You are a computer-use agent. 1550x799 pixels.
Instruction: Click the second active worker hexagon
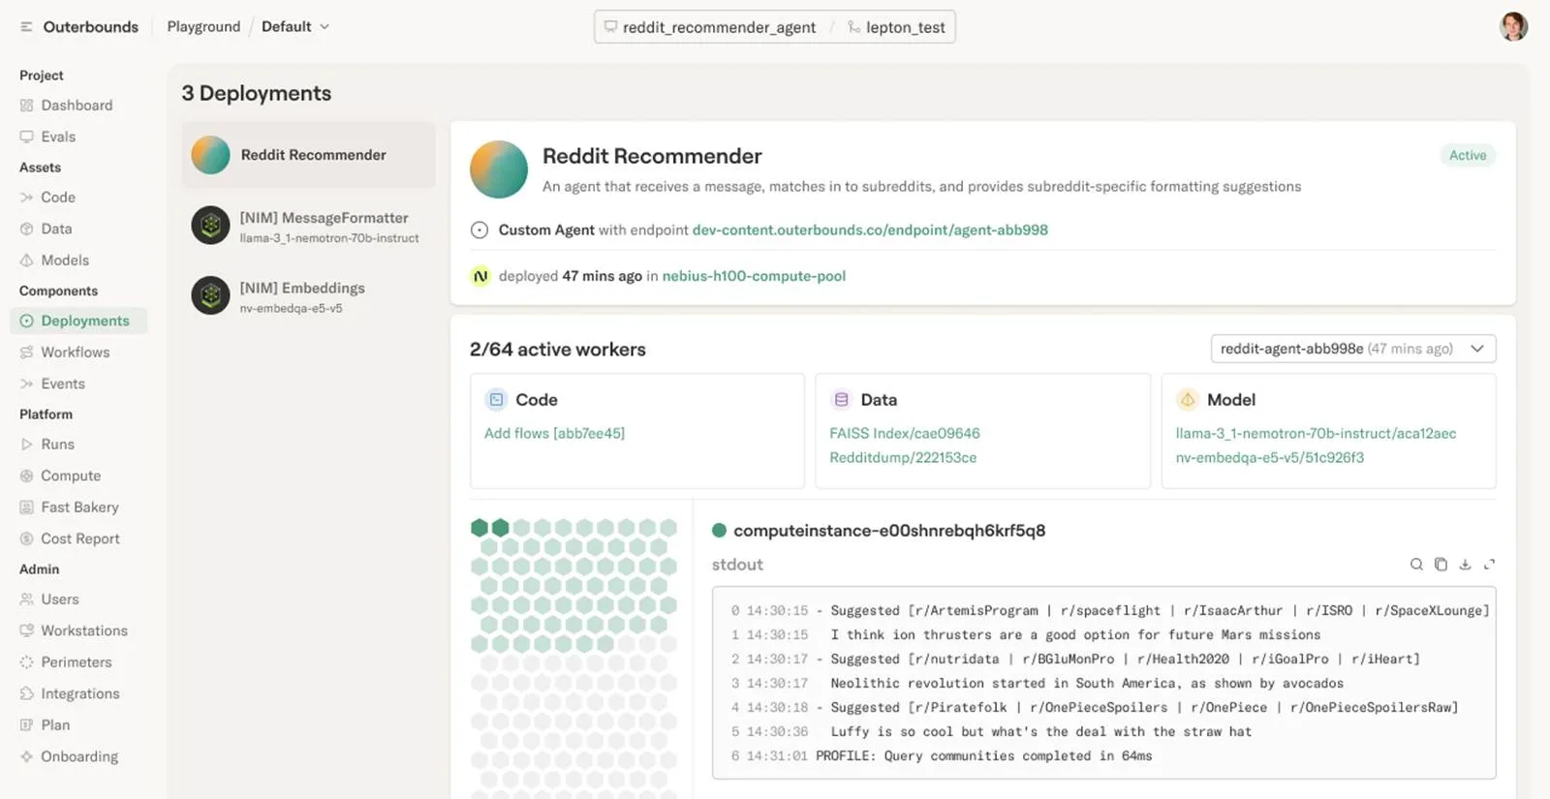501,528
